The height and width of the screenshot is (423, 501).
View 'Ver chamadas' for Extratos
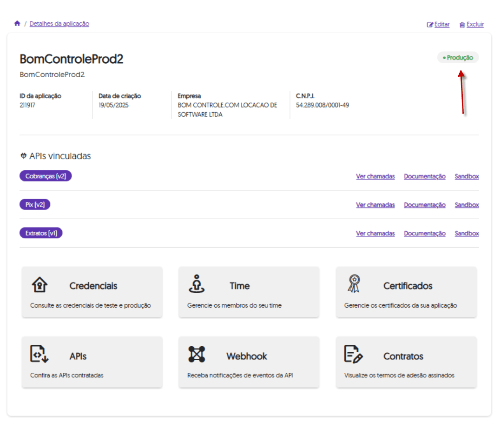tap(376, 233)
